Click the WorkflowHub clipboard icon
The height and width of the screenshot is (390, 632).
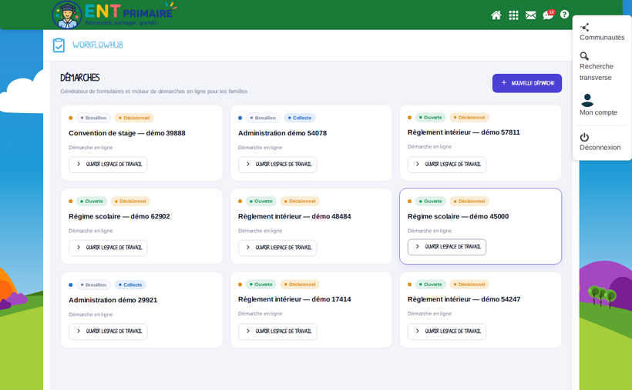click(x=59, y=45)
